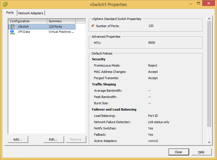This screenshot has height=160, width=217.
Task: Select the vSwitch 120 Ports row
Action: (x=42, y=27)
